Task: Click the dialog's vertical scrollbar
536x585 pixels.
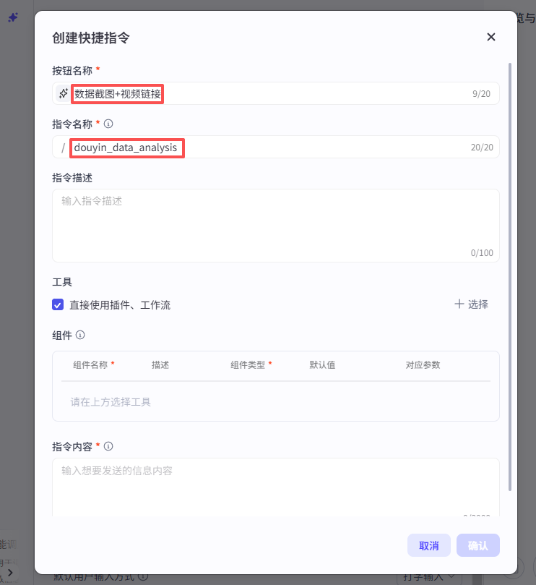Action: tap(511, 275)
